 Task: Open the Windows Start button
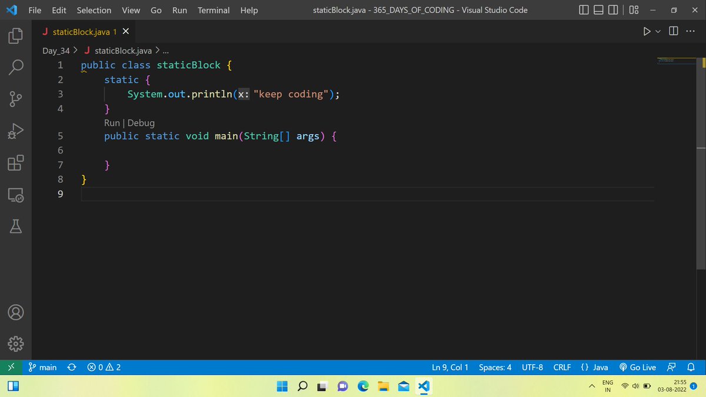[x=282, y=386]
